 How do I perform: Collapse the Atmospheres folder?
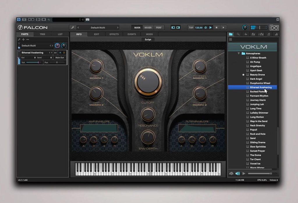[x=239, y=53]
